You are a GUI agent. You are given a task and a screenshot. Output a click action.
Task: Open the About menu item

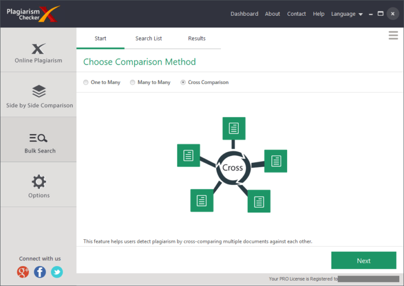click(272, 14)
